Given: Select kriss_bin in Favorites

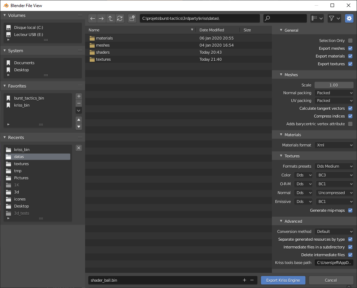Looking at the screenshot, I should point(22,105).
